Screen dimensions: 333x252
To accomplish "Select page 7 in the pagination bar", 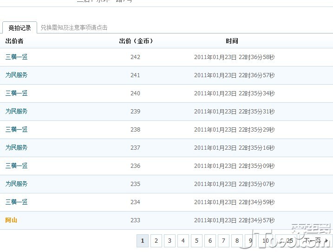I will [224, 241].
